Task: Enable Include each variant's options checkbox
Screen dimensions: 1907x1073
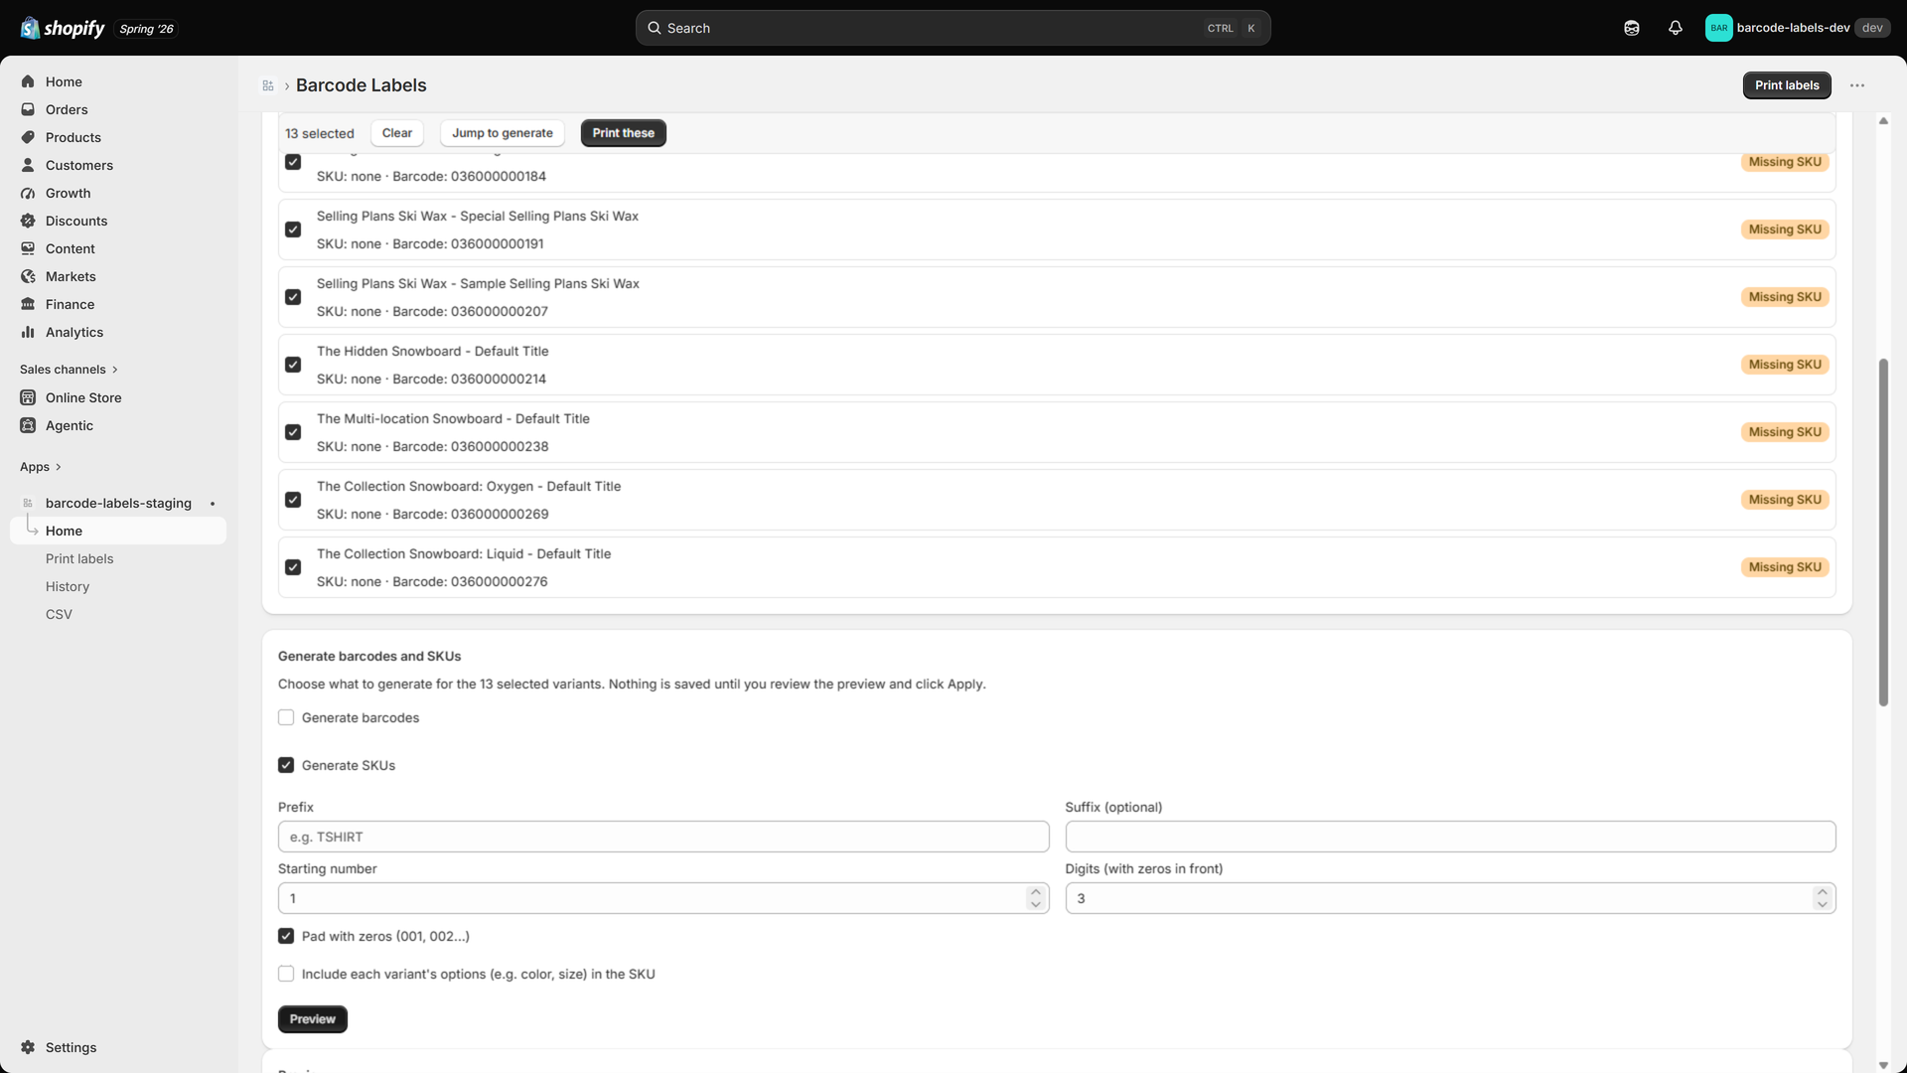Action: tap(286, 974)
